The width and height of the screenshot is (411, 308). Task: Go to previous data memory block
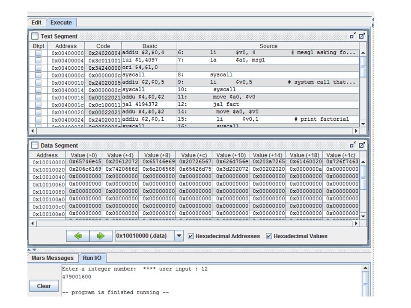click(x=78, y=236)
